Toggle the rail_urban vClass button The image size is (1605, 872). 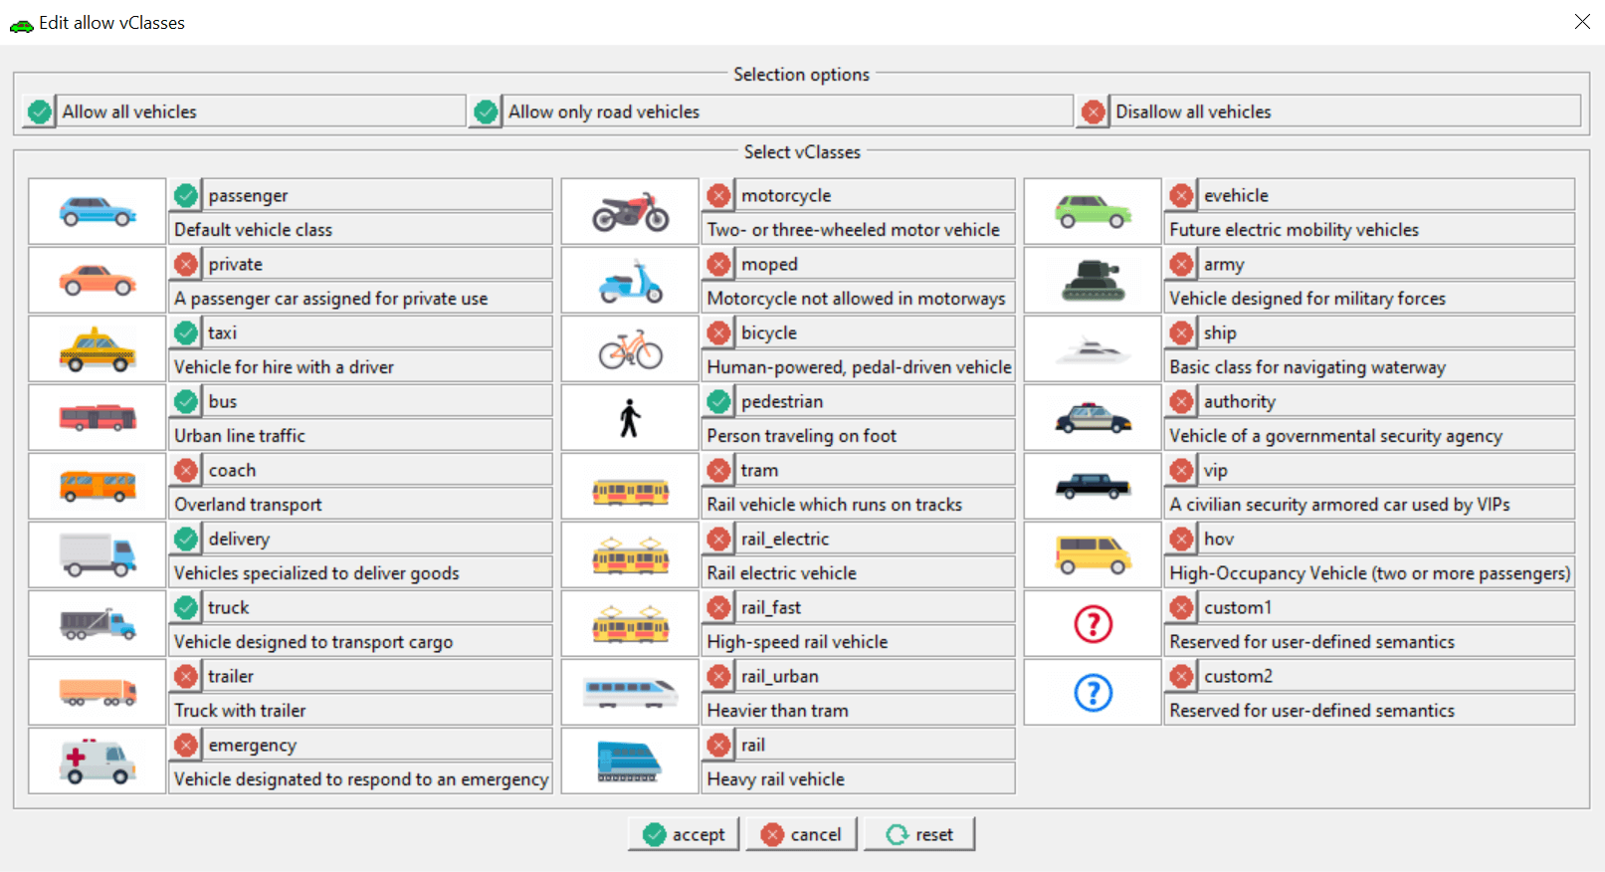click(718, 676)
